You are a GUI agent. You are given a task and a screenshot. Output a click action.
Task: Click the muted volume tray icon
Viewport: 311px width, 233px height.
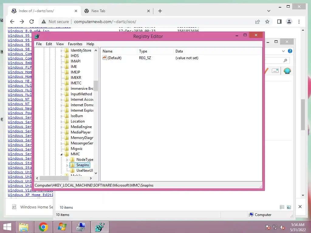(282, 227)
